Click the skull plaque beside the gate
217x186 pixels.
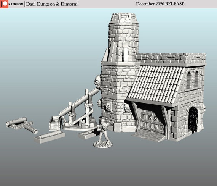(x=126, y=108)
